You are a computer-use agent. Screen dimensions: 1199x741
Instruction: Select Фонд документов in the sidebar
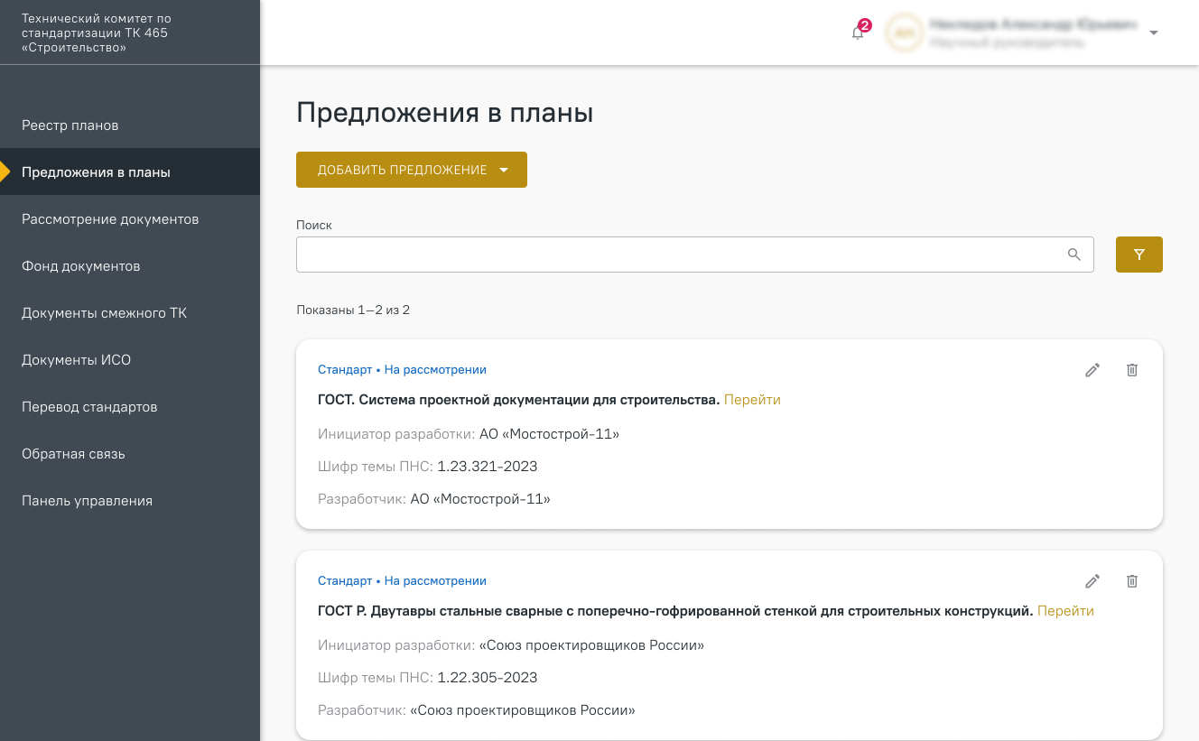click(x=81, y=266)
